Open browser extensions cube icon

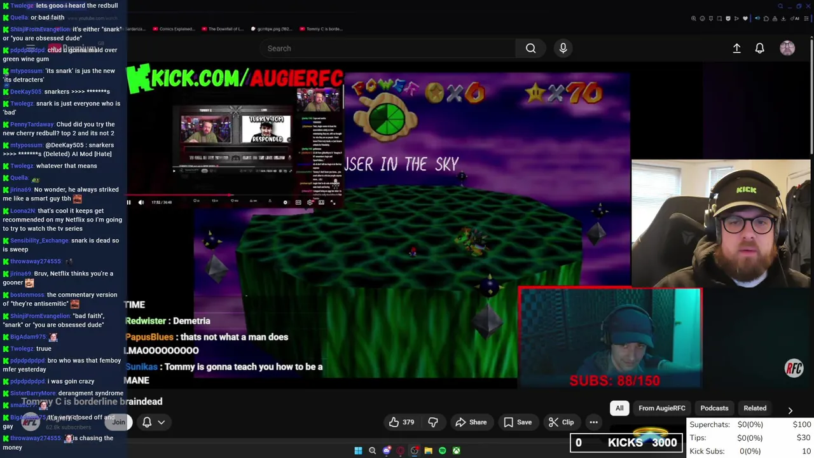coord(766,18)
